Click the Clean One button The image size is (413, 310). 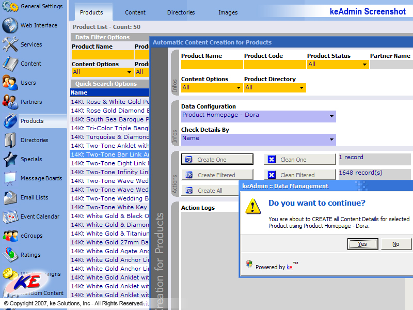300,160
